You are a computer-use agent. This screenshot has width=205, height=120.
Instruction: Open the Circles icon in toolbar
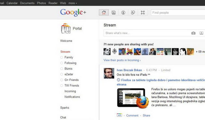133,13
